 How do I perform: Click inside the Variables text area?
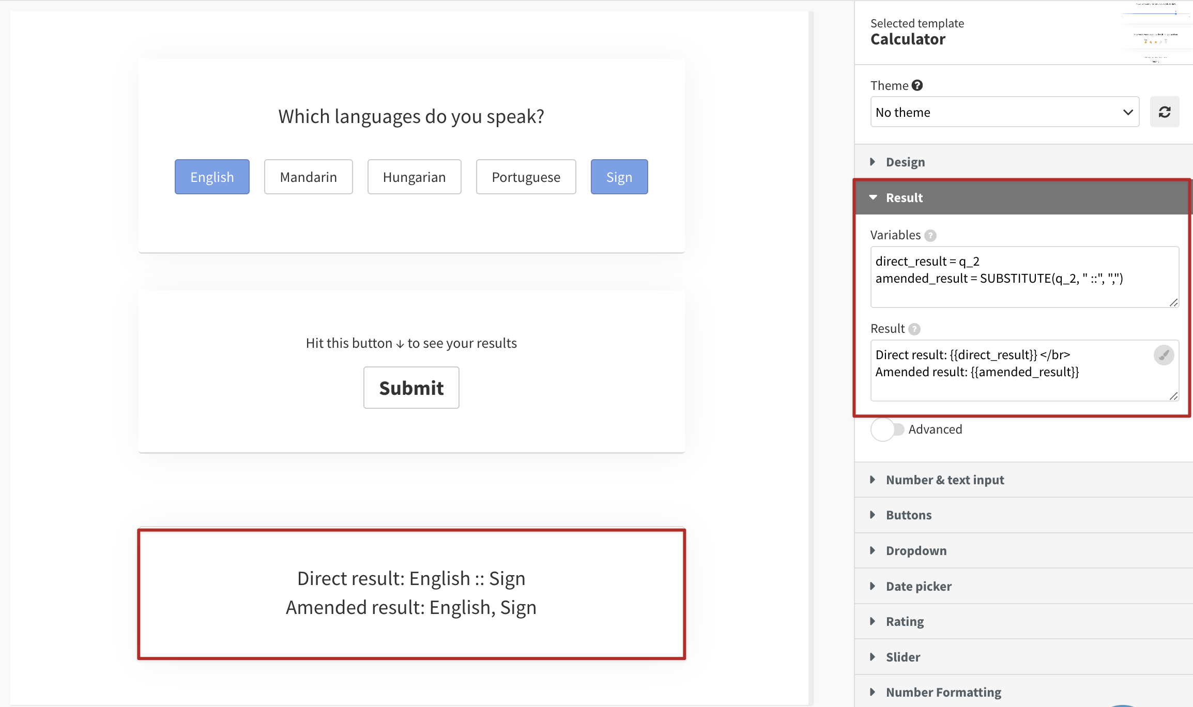[x=1023, y=276]
